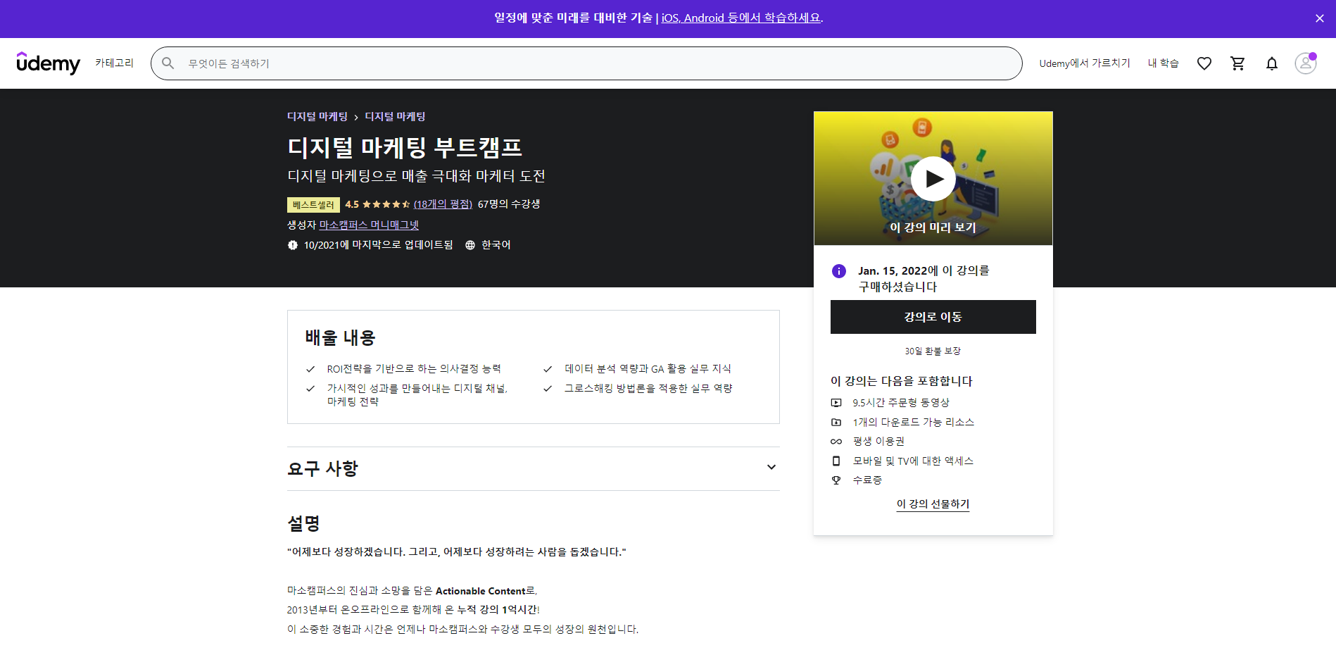Open instructor 마소캠퍼스 머니매그넷 link
The height and width of the screenshot is (655, 1336).
pyautogui.click(x=369, y=225)
